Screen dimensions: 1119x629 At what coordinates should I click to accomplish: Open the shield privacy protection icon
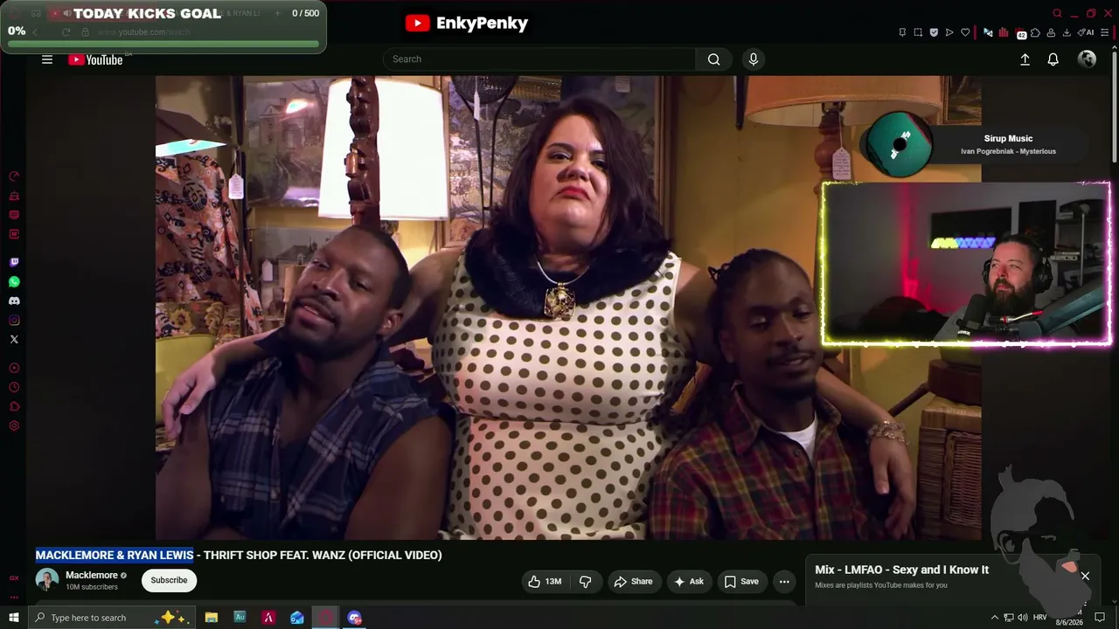tap(934, 32)
